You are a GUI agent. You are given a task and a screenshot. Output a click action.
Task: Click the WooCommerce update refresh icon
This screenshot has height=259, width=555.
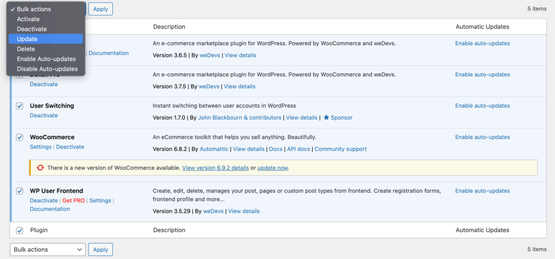40,168
